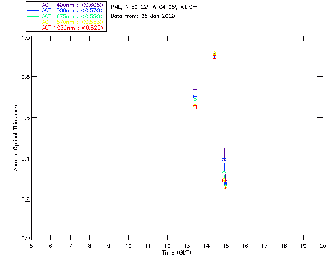Click the blue dashed line sample in legend
Viewport: 332px width, 266px height.
[x=33, y=10]
